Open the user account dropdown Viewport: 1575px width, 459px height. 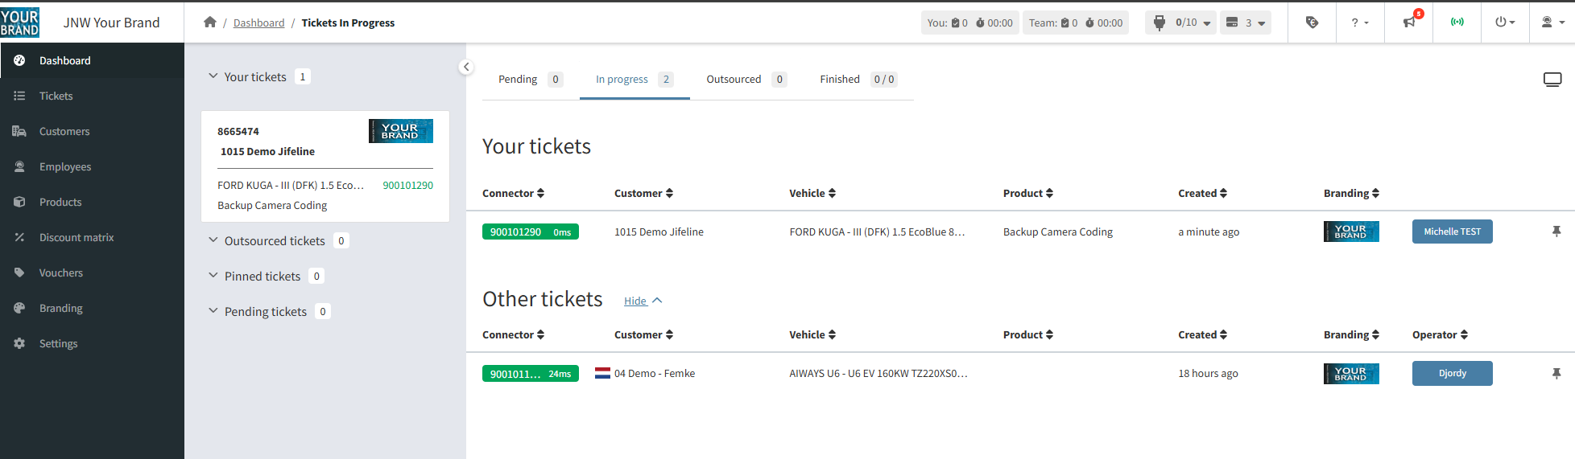point(1552,23)
